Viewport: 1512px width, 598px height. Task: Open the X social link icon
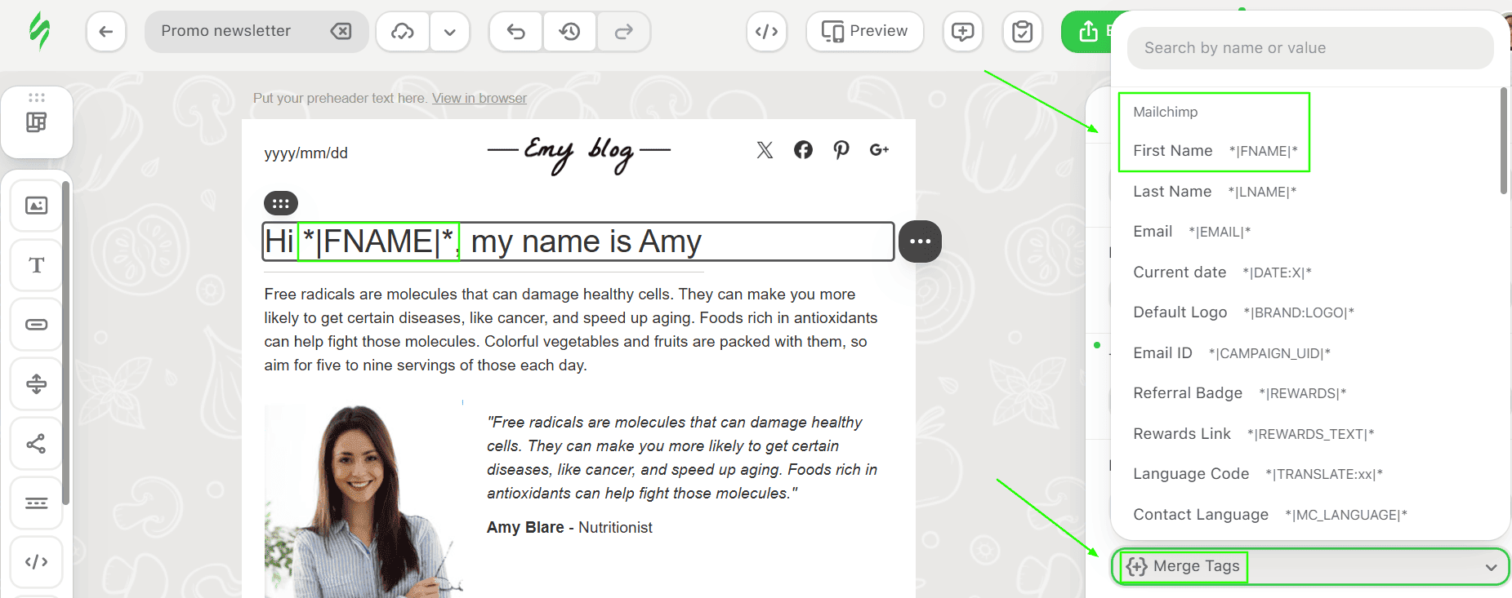(765, 150)
